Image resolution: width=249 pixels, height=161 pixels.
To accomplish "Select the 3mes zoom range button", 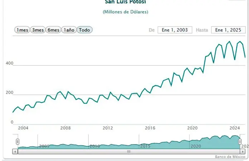I will (x=38, y=30).
